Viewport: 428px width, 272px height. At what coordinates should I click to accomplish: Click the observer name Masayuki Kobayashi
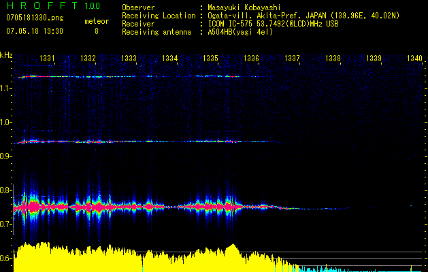click(244, 7)
